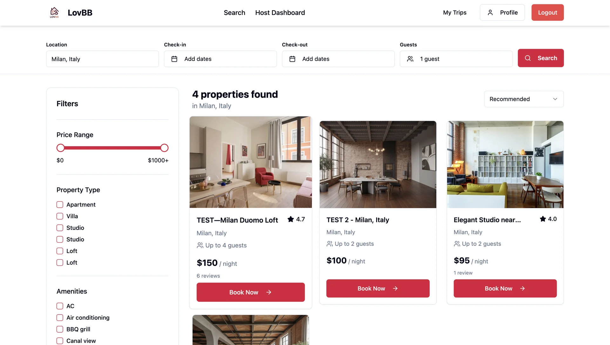Click Book Now on TEST 2 listing

[x=378, y=289]
